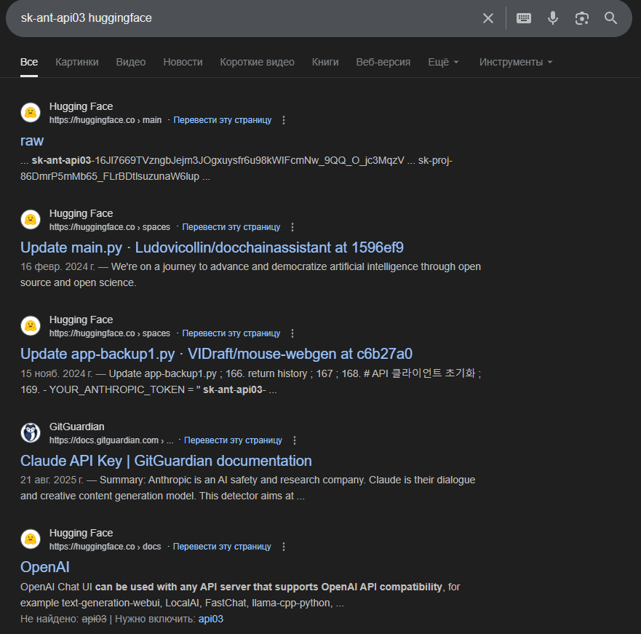Open the on-screen keyboard icon

click(x=524, y=18)
